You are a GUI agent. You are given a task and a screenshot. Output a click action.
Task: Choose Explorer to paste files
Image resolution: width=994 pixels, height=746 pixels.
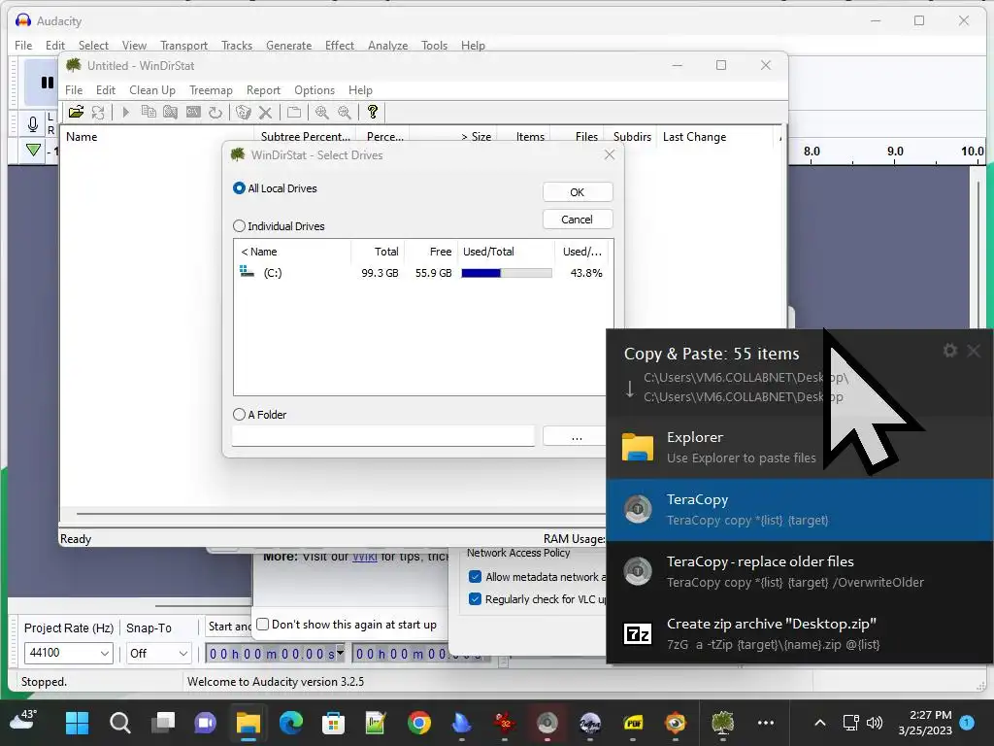coord(800,447)
